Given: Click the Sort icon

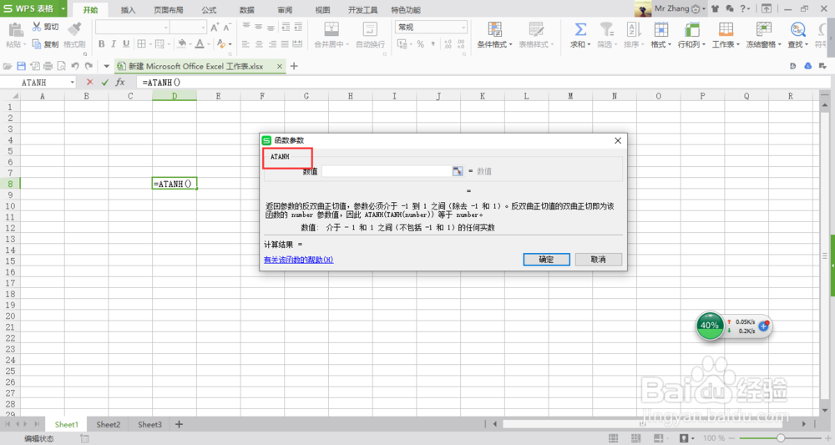Looking at the screenshot, I should pos(634,29).
